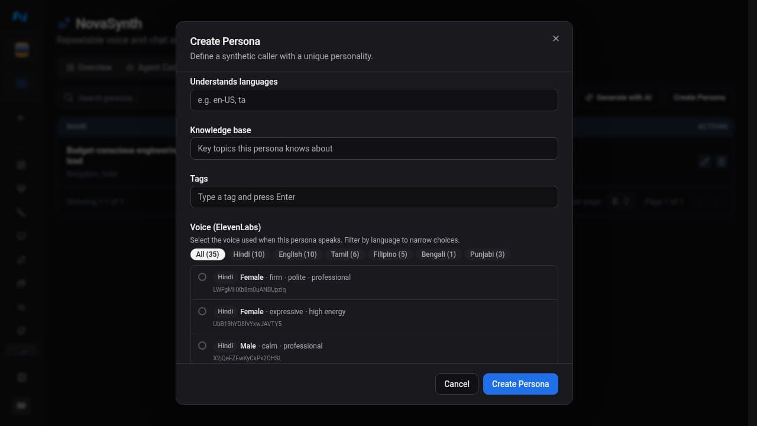Filter voices by Bengali (1)

(x=438, y=254)
